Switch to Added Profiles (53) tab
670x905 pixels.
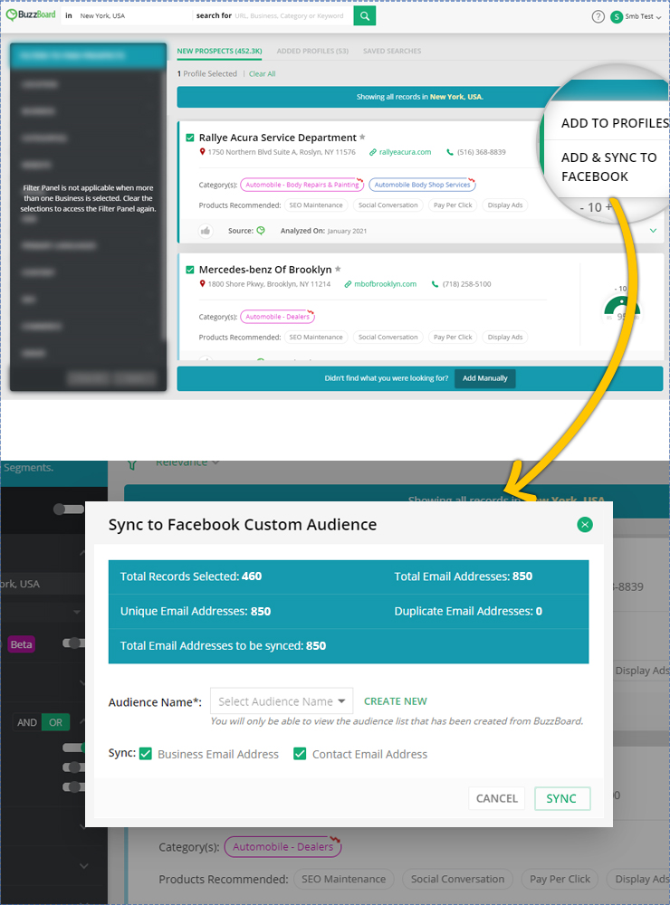pos(312,51)
